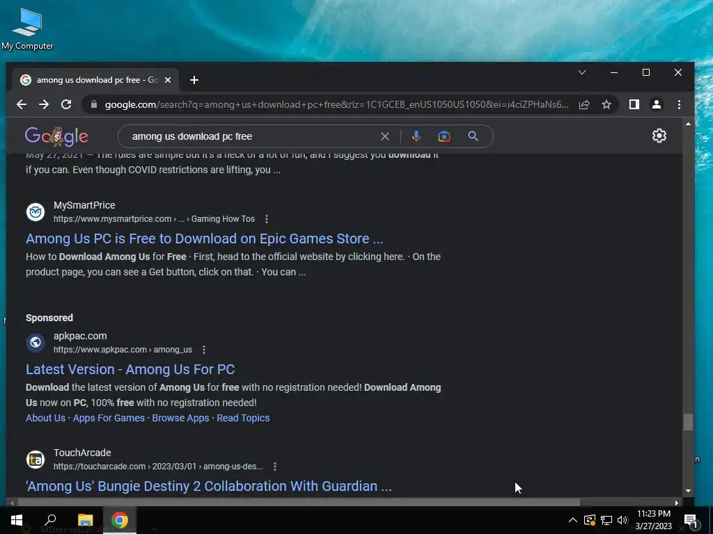Open a new Chrome tab
This screenshot has height=534, width=713.
pyautogui.click(x=194, y=80)
